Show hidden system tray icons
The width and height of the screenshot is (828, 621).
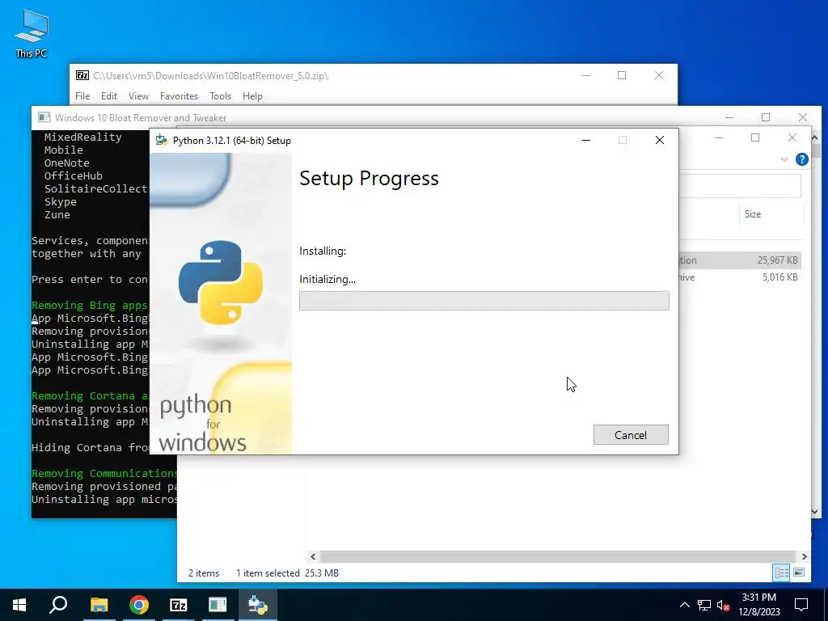684,605
